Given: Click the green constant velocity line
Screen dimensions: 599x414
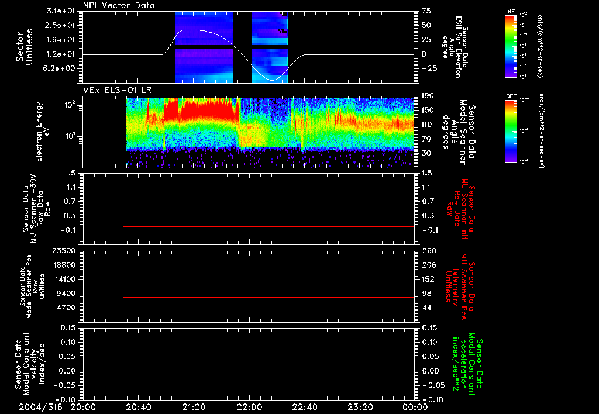Looking at the screenshot, I should pos(248,371).
